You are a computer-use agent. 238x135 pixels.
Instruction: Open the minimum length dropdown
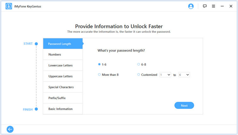(x=165, y=75)
